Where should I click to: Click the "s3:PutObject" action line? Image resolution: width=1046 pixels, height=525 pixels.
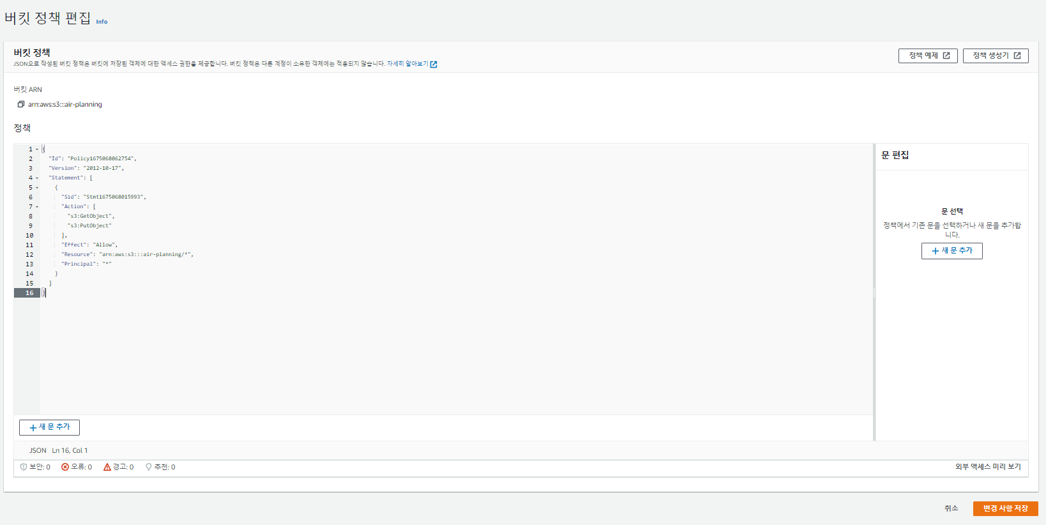pos(89,225)
